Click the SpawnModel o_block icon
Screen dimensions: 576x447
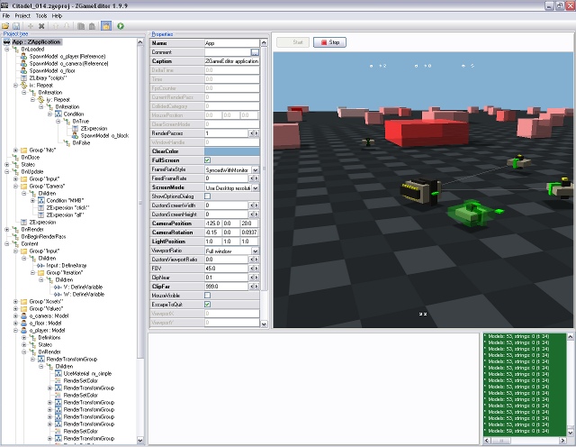pos(75,136)
